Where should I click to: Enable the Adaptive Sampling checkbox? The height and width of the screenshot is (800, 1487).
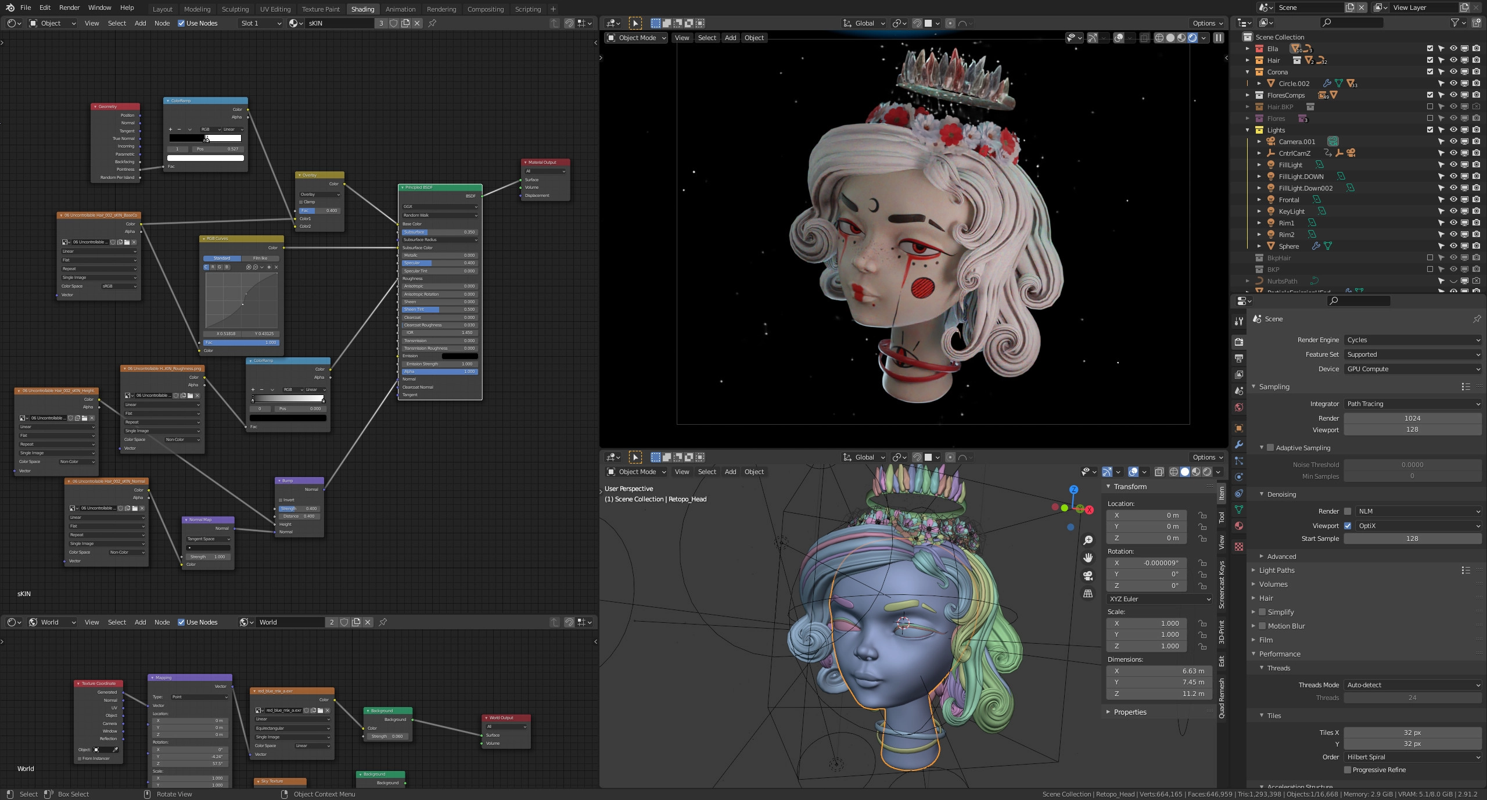(1270, 448)
